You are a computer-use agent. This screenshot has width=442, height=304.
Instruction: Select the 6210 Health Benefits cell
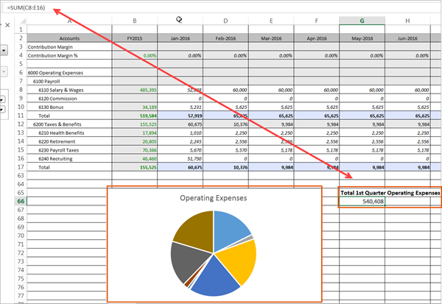click(69, 133)
